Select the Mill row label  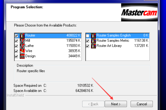[x=28, y=41]
